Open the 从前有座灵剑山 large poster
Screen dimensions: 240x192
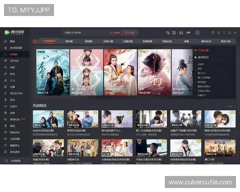[x=120, y=72]
